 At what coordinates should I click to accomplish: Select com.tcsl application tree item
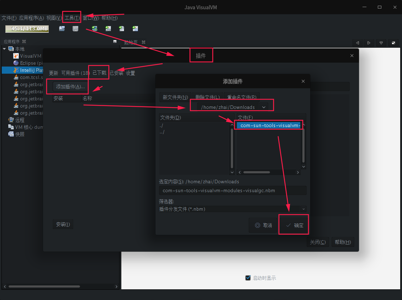tap(28, 78)
